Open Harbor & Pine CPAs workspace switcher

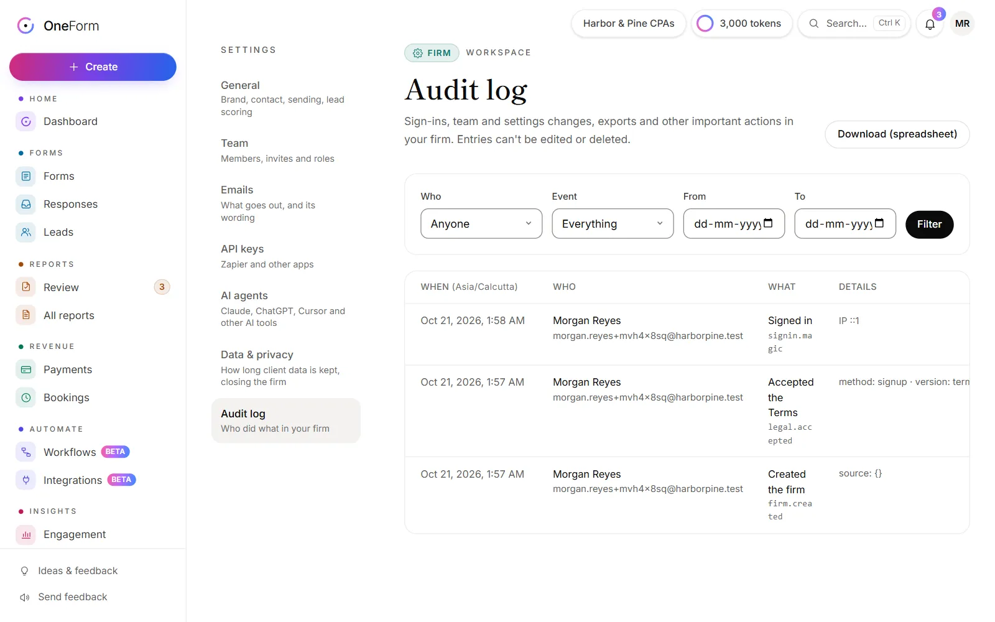click(x=629, y=24)
